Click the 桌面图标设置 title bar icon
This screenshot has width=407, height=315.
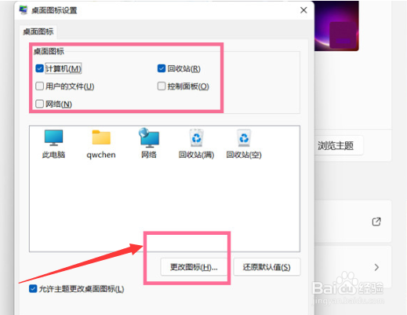[24, 10]
